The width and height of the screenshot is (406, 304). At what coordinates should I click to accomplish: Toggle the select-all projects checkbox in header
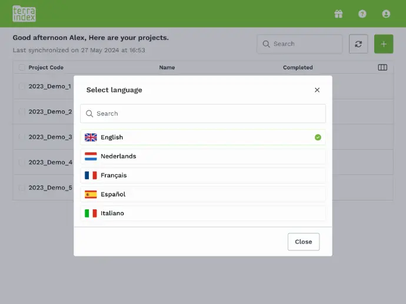point(22,68)
